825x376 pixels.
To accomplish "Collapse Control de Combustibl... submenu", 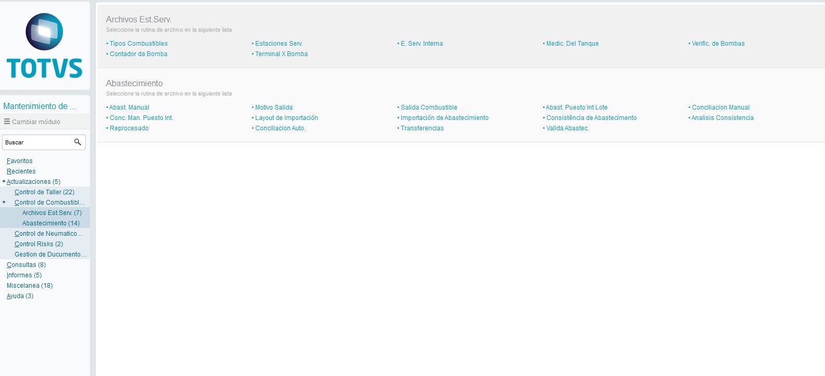I will 49,203.
